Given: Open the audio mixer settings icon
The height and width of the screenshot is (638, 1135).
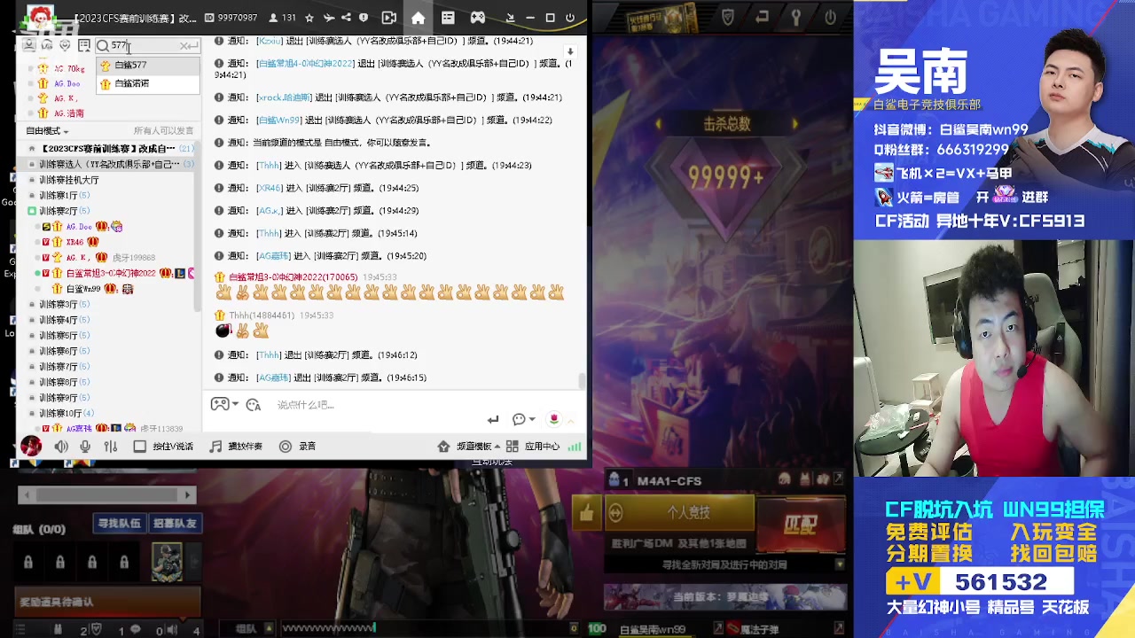Looking at the screenshot, I should click(111, 447).
